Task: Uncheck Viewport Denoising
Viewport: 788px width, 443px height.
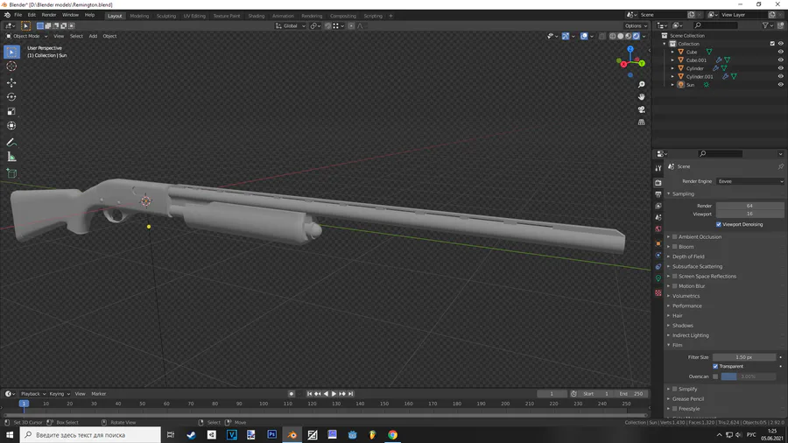Action: (x=719, y=224)
